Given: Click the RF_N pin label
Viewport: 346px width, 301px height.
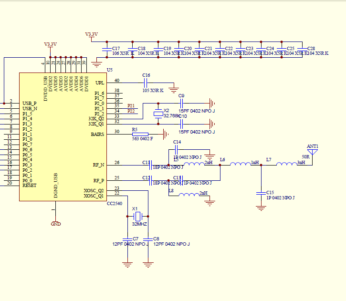Looking at the screenshot, I should (x=98, y=165).
